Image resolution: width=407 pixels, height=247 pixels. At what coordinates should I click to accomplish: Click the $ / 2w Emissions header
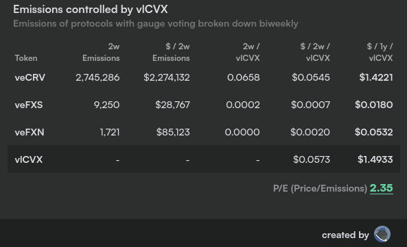[x=171, y=52]
